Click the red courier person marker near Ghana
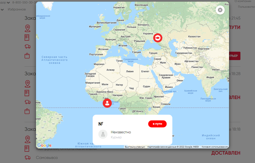This screenshot has width=255, height=163. click(x=107, y=103)
